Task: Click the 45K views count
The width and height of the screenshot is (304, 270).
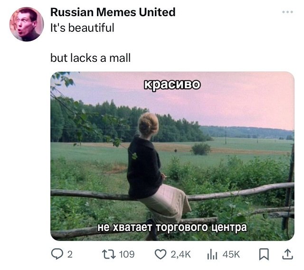Action: 231,254
